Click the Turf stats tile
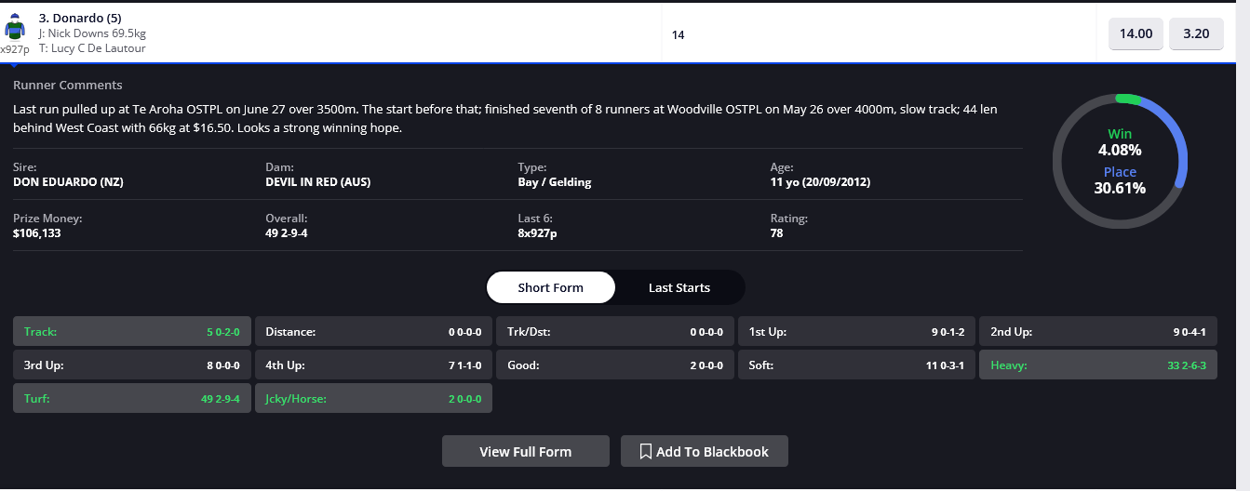Image resolution: width=1250 pixels, height=491 pixels. 132,398
